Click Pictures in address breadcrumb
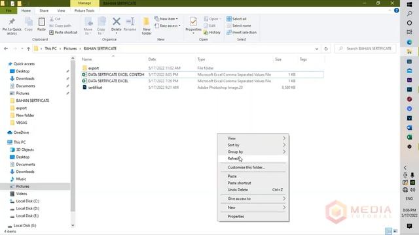419x235 pixels. point(70,48)
